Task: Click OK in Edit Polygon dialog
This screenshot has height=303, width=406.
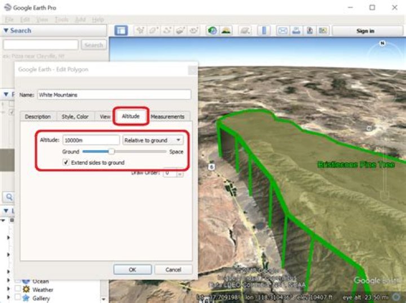Action: coord(132,269)
